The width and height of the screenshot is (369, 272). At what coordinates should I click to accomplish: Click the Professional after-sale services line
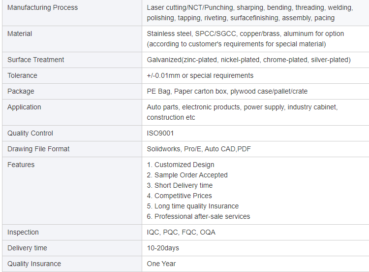pyautogui.click(x=198, y=216)
